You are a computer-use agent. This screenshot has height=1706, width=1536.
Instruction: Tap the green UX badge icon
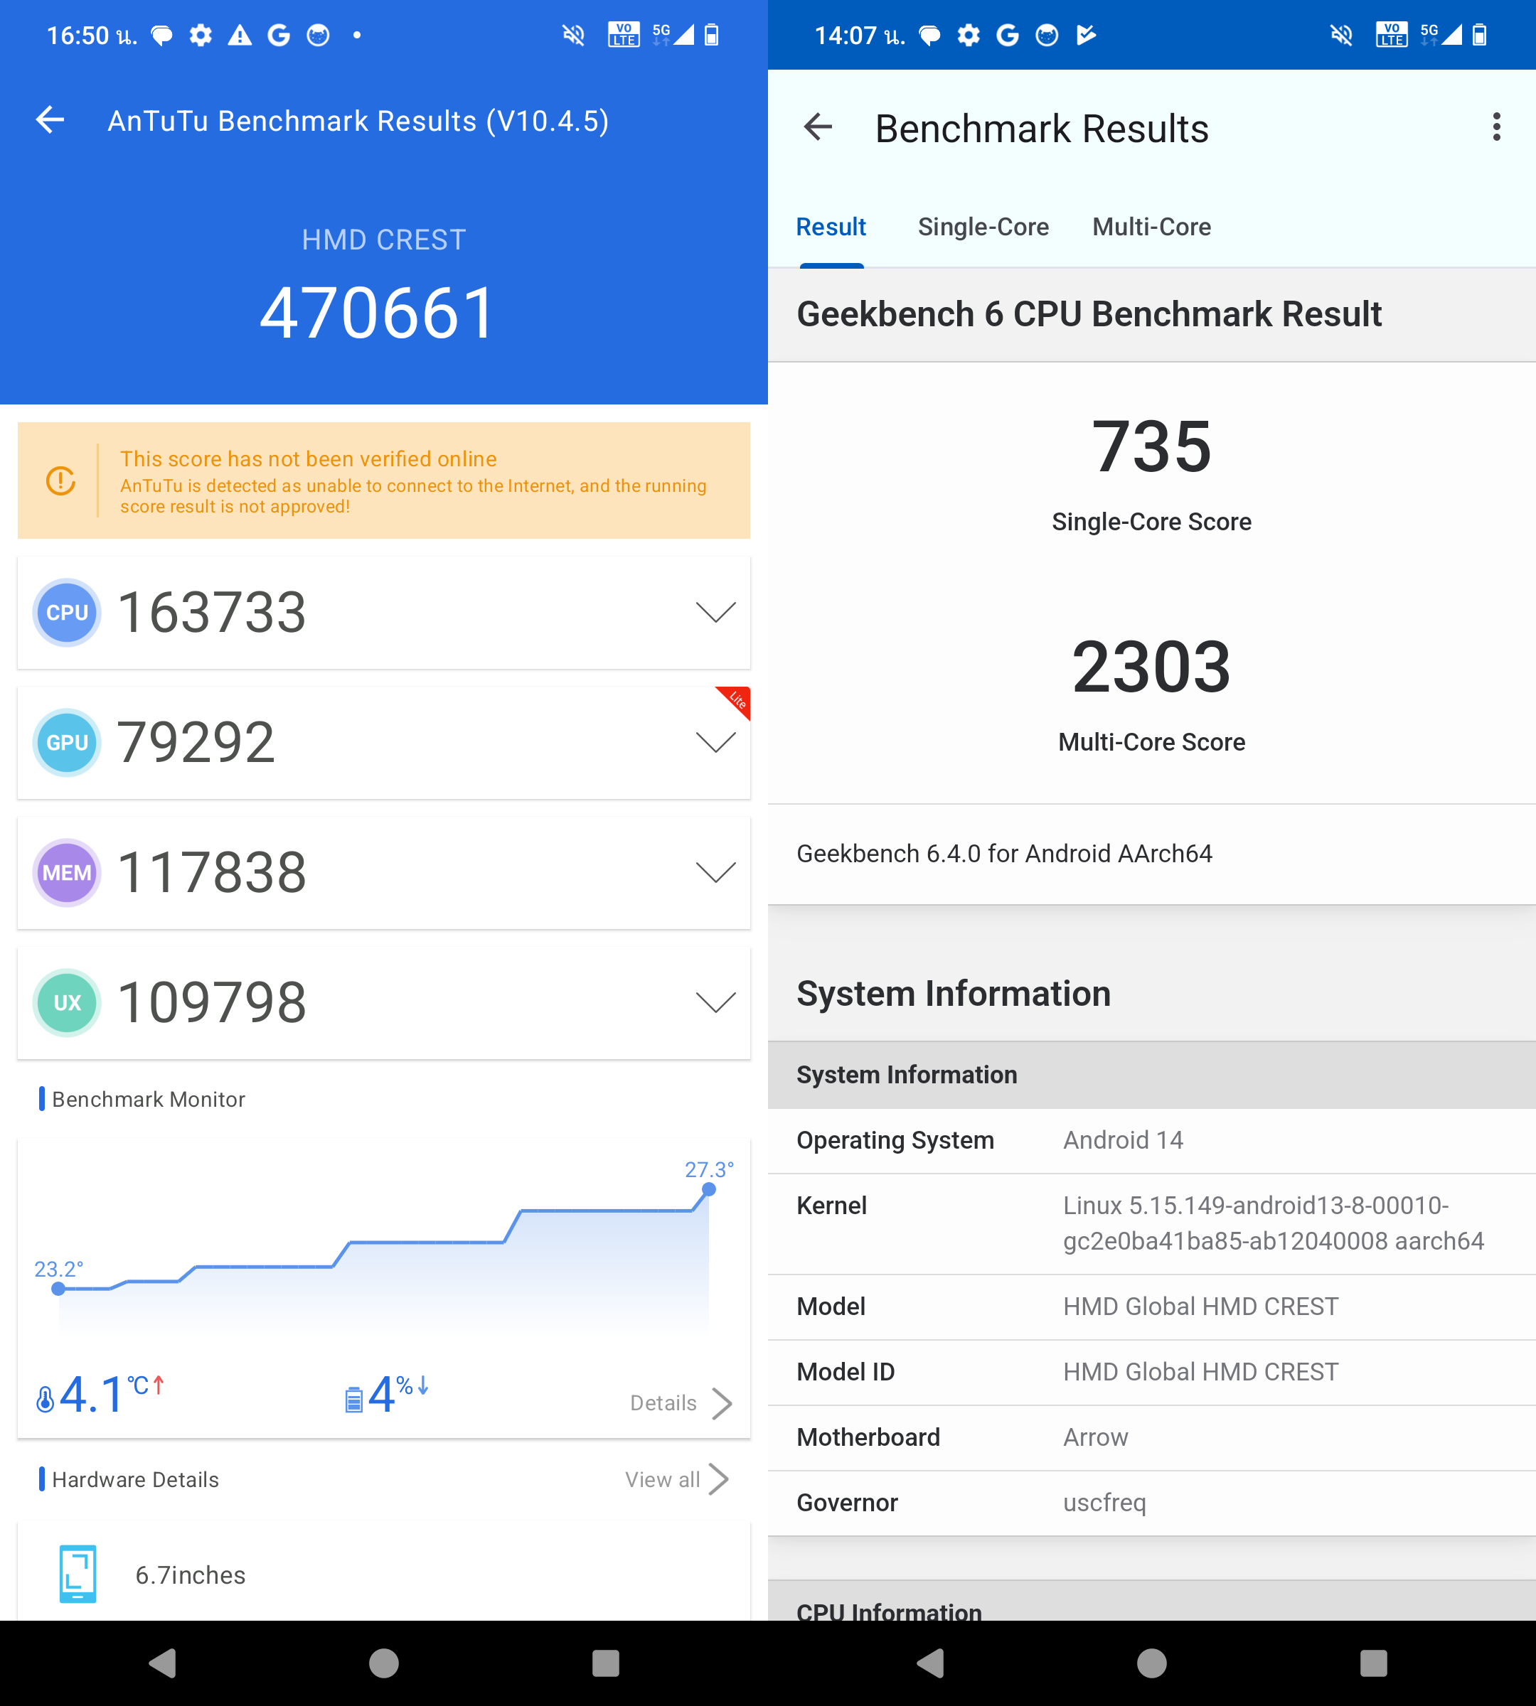tap(67, 1002)
